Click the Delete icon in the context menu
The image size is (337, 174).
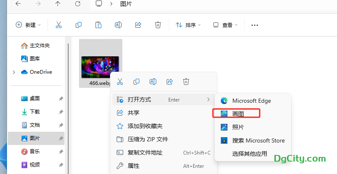[186, 82]
